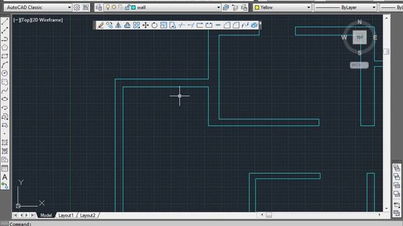Click the S compass direction on ViewCube
This screenshot has width=403, height=226.
point(360,53)
